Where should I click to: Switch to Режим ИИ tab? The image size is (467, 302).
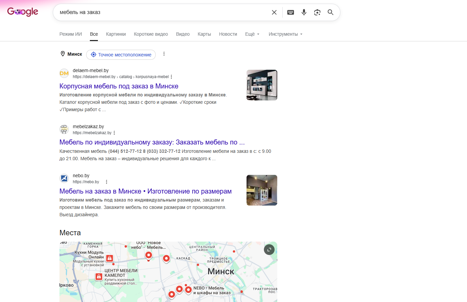(70, 34)
